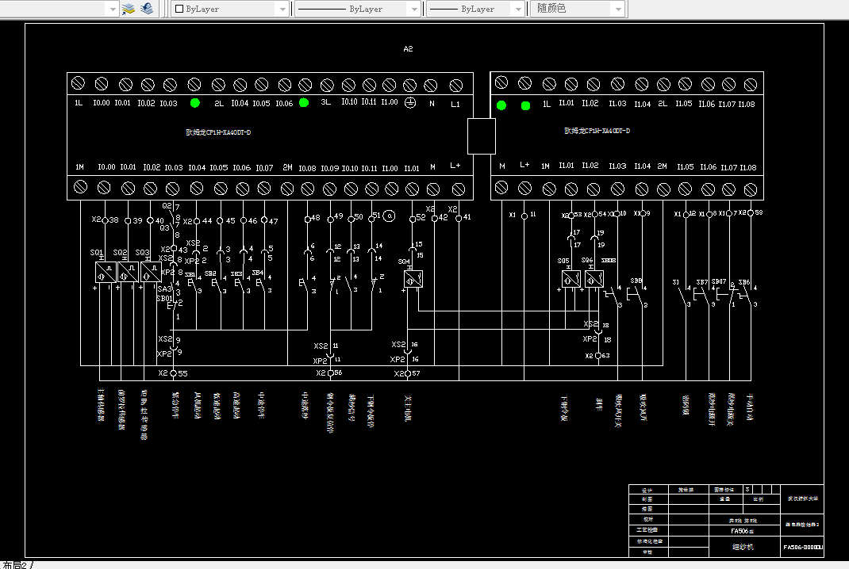
Task: Select the connector box between the two modules
Action: coord(482,136)
